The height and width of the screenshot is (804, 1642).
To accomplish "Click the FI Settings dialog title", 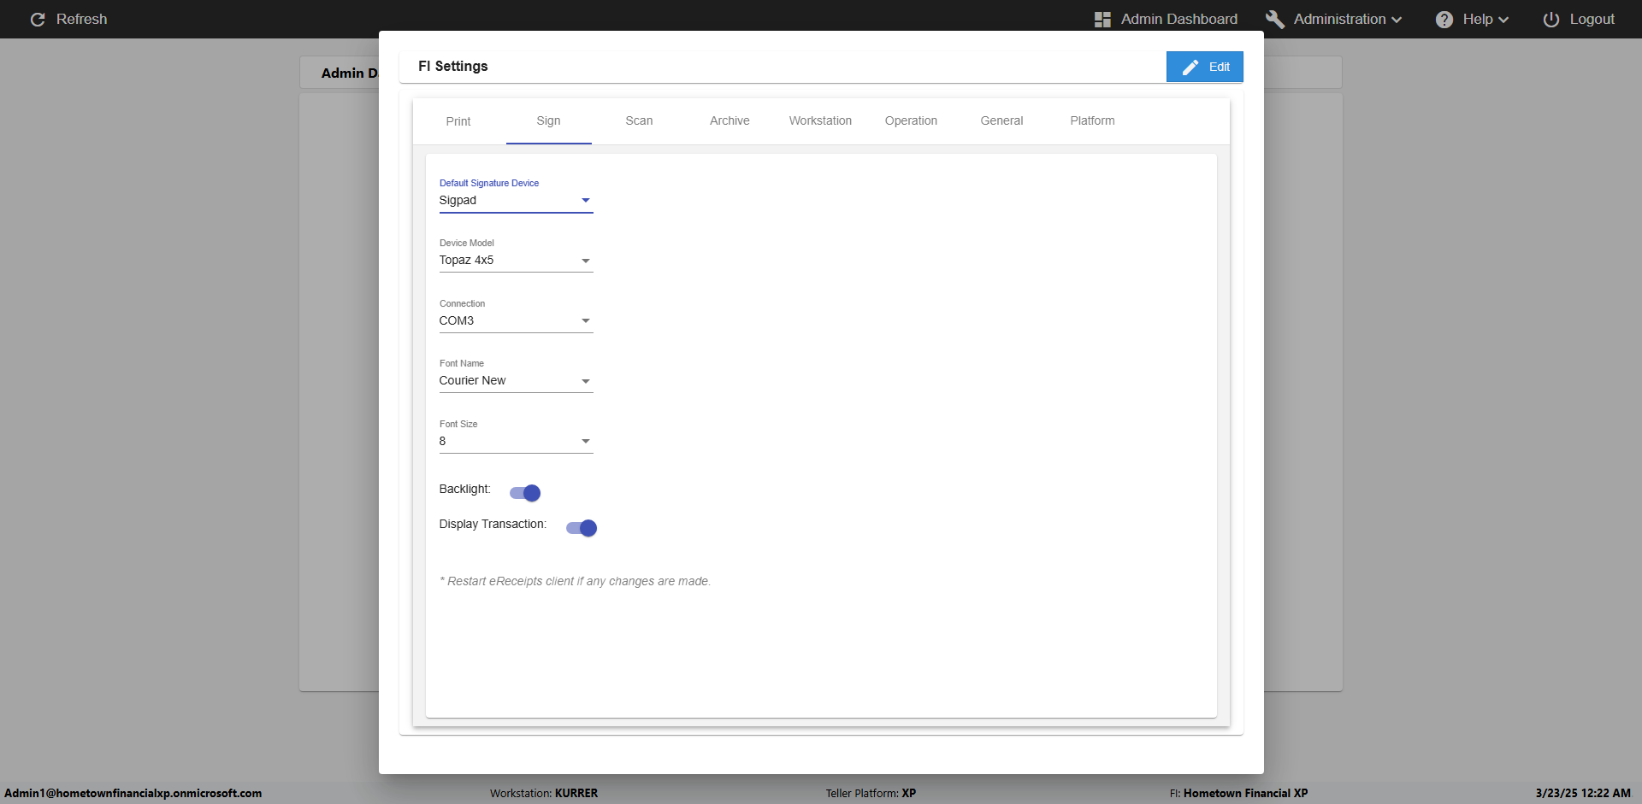I will [x=453, y=66].
